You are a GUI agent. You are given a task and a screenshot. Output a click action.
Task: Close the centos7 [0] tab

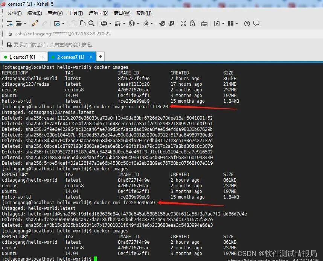tap(43, 57)
